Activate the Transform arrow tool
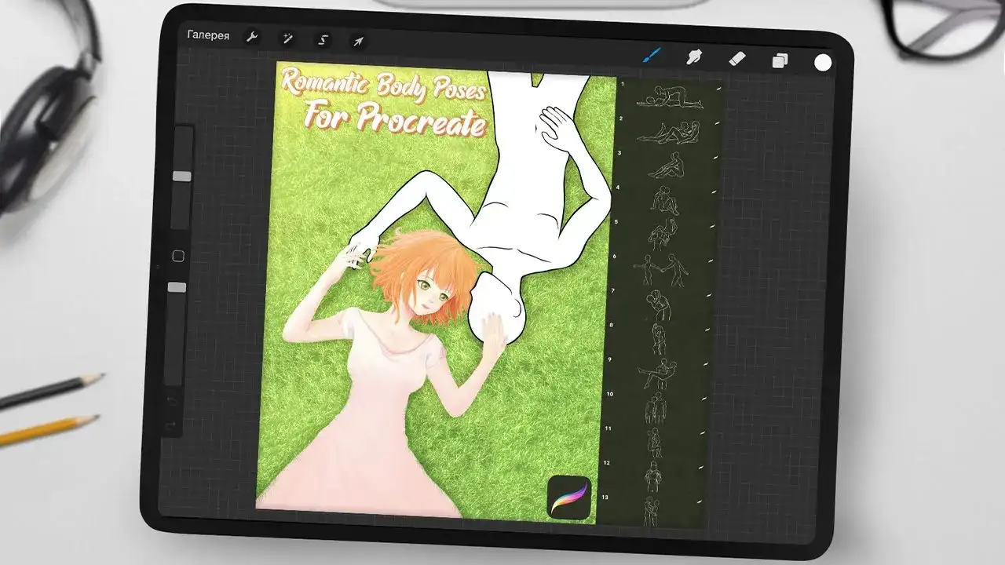Viewport: 1005px width, 565px height. click(x=357, y=41)
